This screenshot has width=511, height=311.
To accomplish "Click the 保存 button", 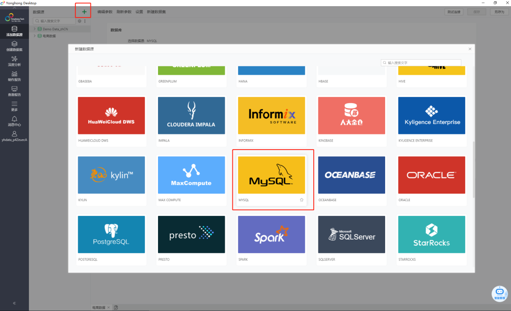I will click(477, 12).
